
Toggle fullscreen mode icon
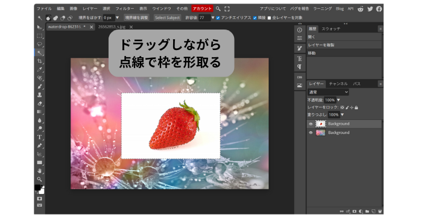coord(227,9)
